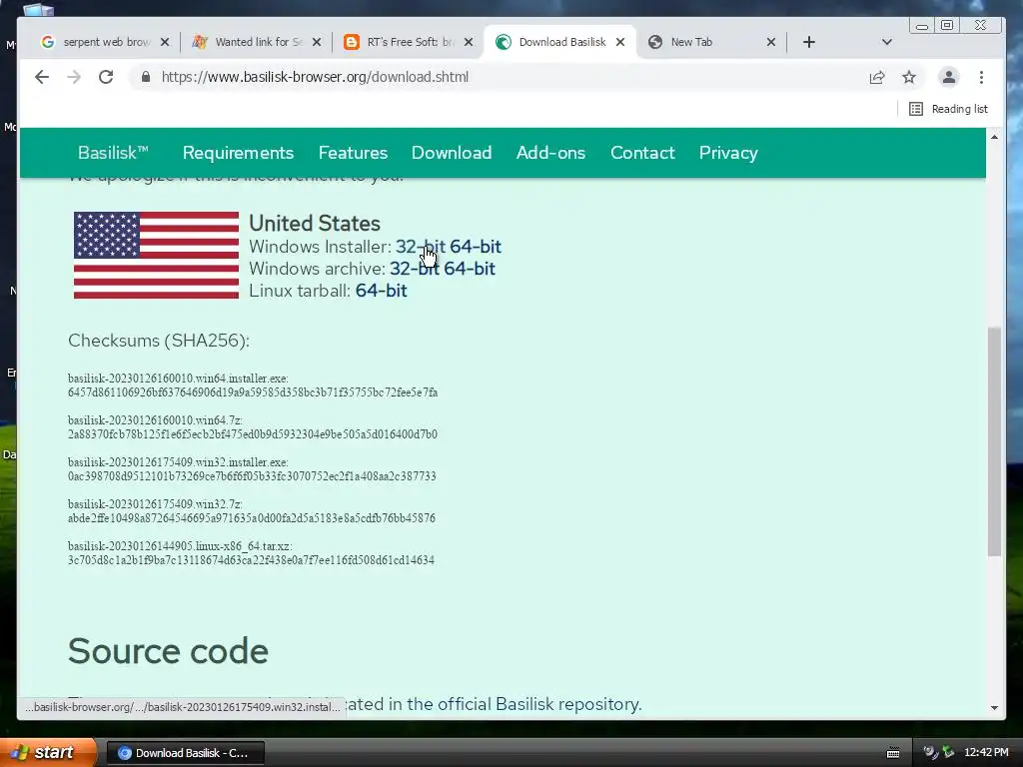This screenshot has height=767, width=1023.
Task: Expand the tab search dropdown arrow
Action: 887,42
